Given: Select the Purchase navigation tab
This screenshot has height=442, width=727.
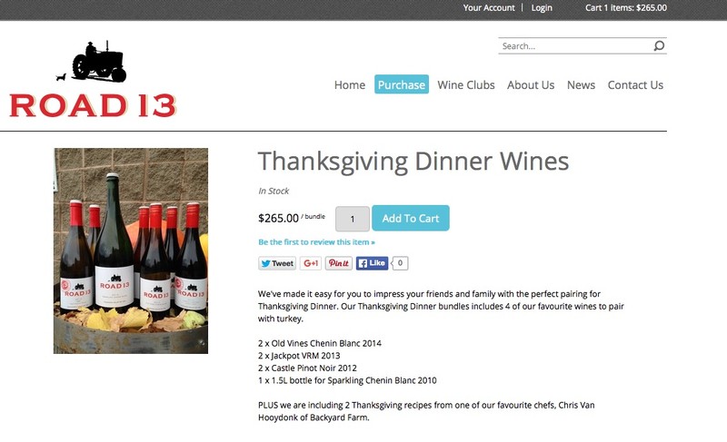Looking at the screenshot, I should tap(402, 84).
